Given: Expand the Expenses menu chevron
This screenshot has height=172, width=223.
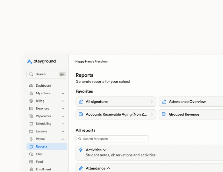Looking at the screenshot, I should pyautogui.click(x=63, y=109).
